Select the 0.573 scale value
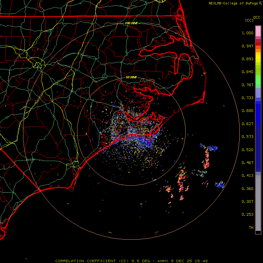263x263 pixels. pyautogui.click(x=248, y=137)
